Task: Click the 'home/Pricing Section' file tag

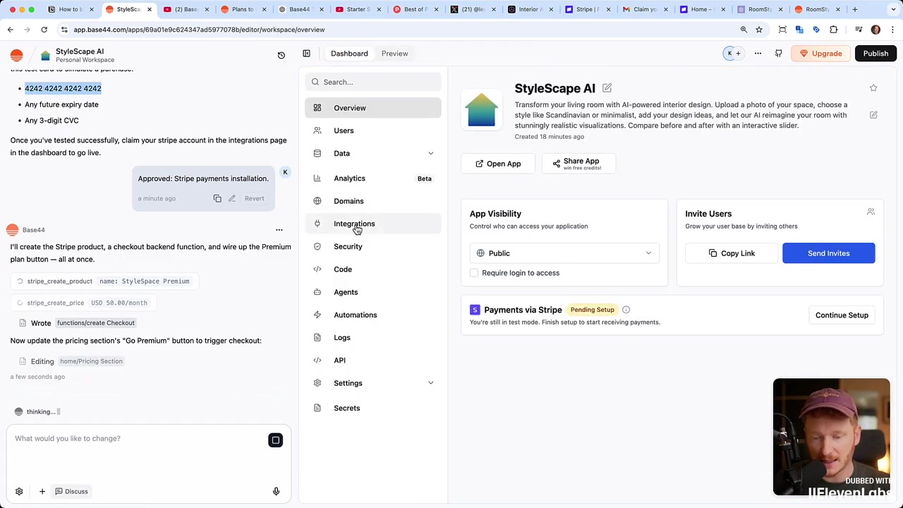Action: coord(91,361)
